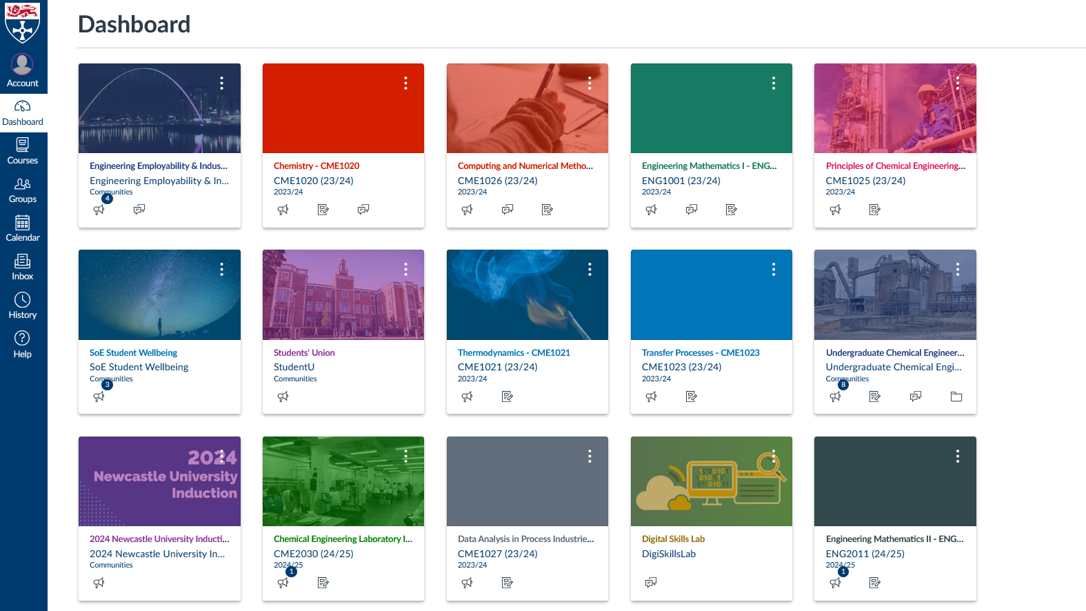Open options menu on SoE Student Wellbeing card
1086x611 pixels.
tap(222, 270)
